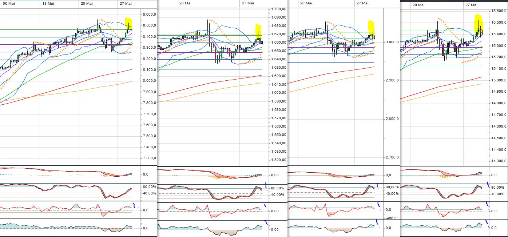
Task: Click the 13 Mai date label
Action: pyautogui.click(x=48, y=3)
